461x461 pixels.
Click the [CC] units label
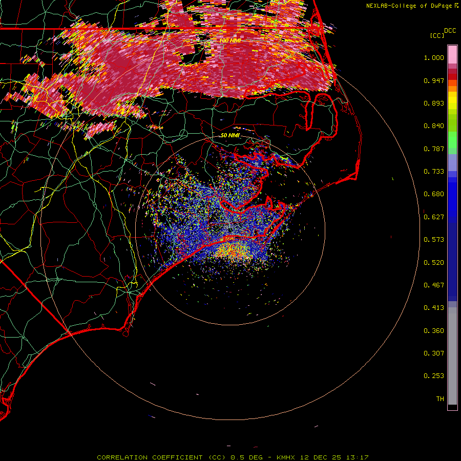pos(437,35)
